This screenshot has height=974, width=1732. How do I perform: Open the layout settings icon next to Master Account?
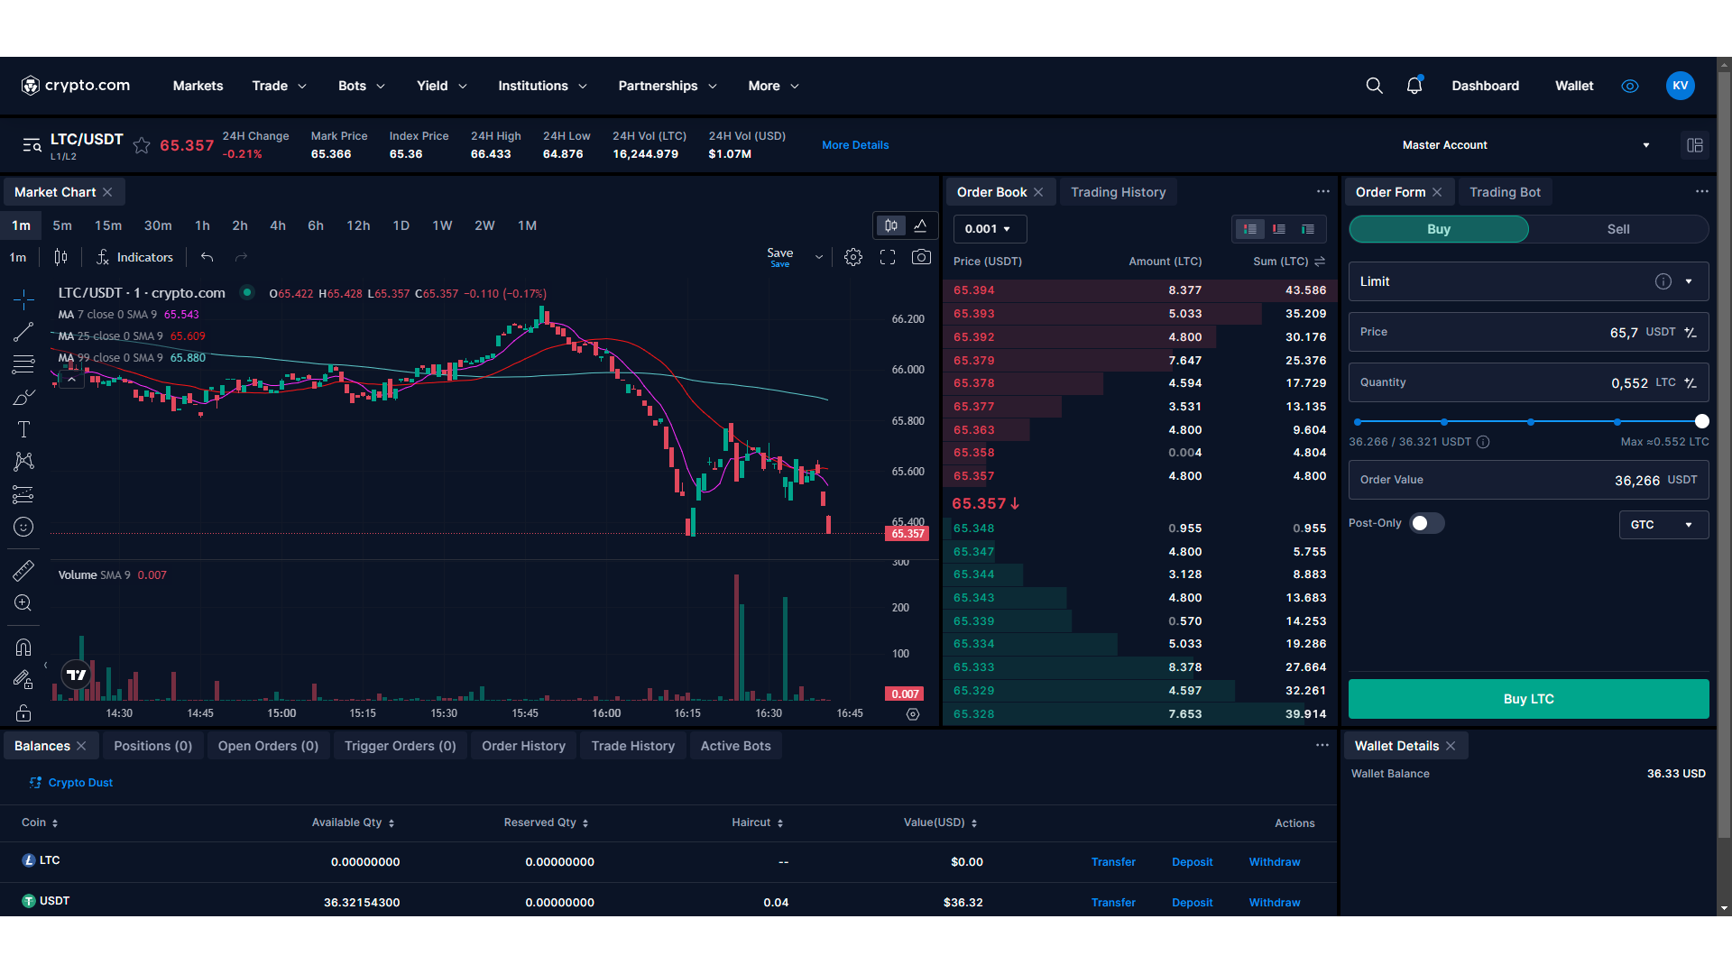(1695, 145)
